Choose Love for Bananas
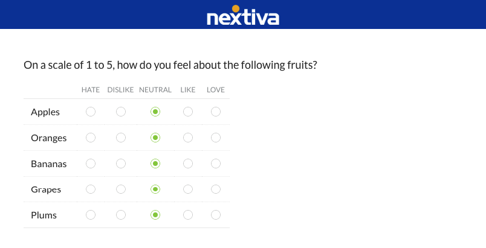 tap(216, 164)
